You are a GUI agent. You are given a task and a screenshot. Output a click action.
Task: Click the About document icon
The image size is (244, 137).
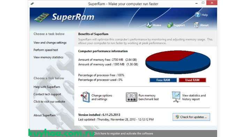pyautogui.click(x=196, y=25)
